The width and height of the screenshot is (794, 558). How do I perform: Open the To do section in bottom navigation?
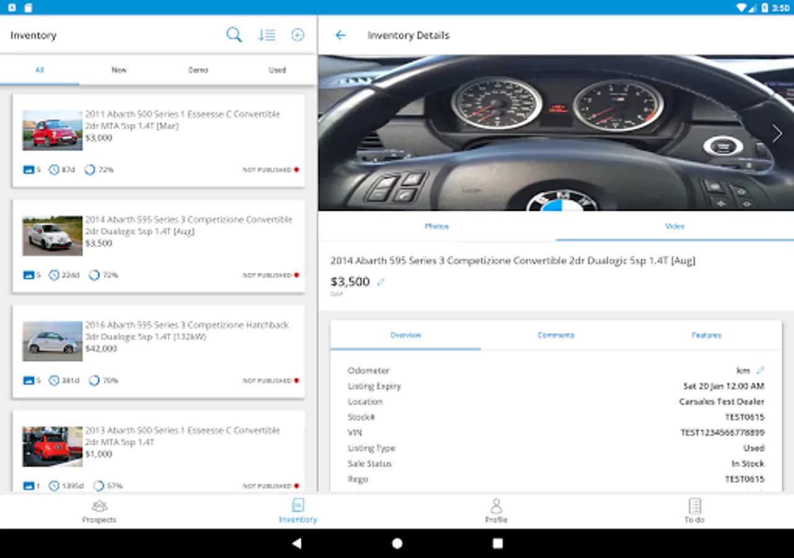pyautogui.click(x=695, y=511)
